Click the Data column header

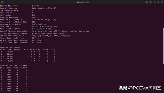[9, 68]
